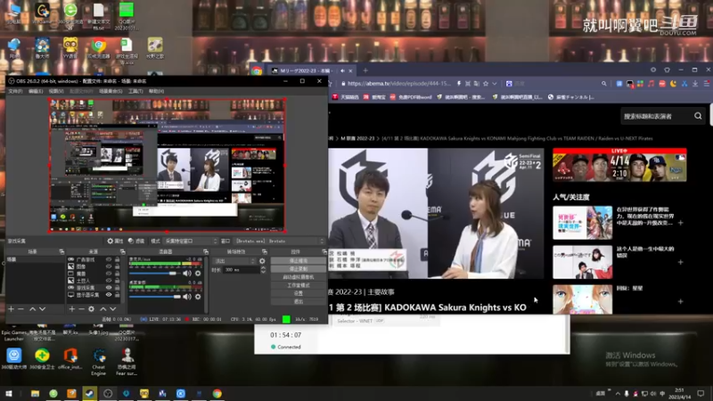Viewport: 713px width, 401px height.
Task: Open OBS 帮助 menu
Action: coord(156,92)
